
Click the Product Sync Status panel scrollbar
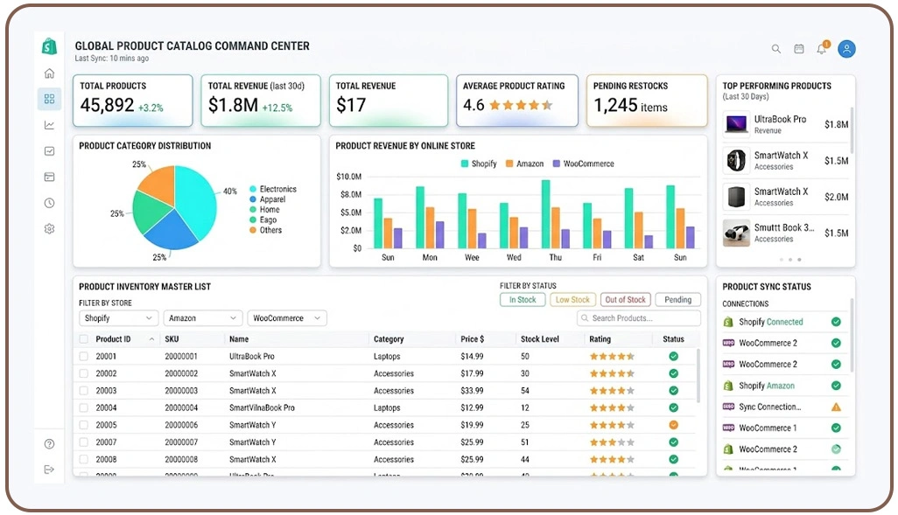[852, 335]
